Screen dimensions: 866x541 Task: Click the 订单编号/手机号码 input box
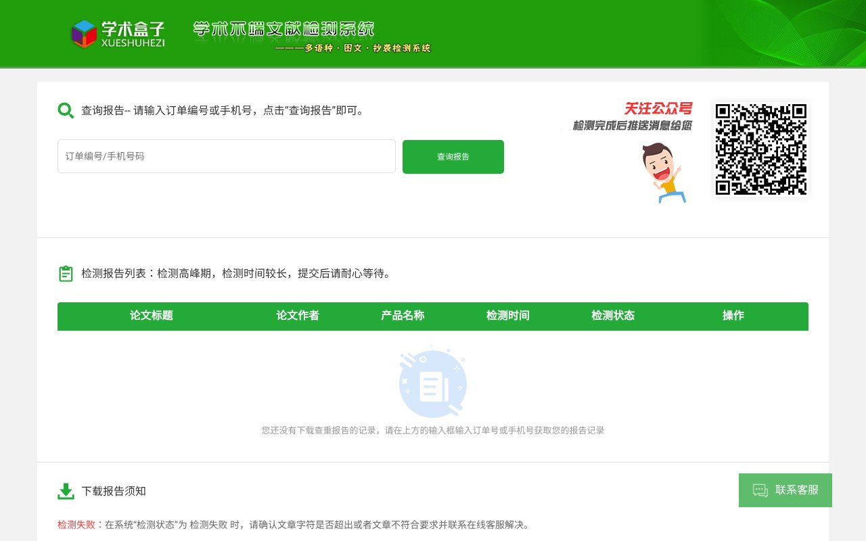(x=227, y=156)
